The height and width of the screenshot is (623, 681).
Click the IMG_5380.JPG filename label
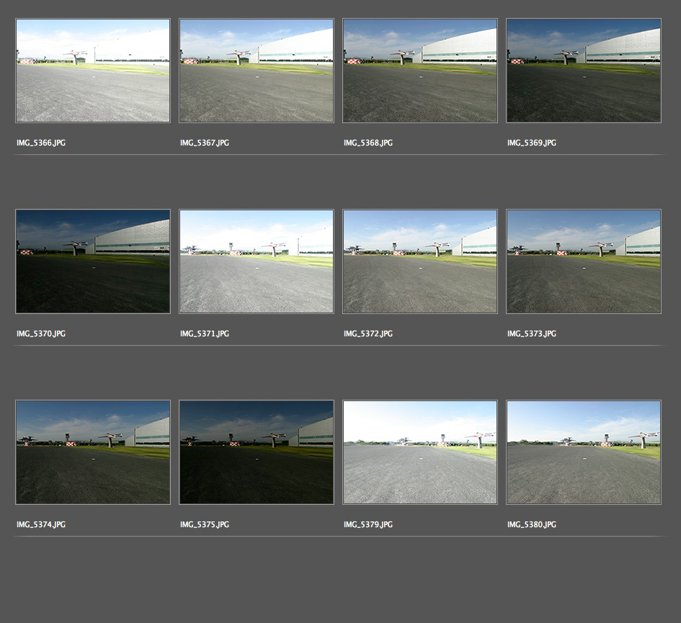pyautogui.click(x=532, y=525)
